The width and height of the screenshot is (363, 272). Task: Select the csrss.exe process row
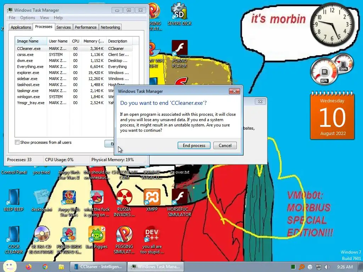[x=74, y=55]
